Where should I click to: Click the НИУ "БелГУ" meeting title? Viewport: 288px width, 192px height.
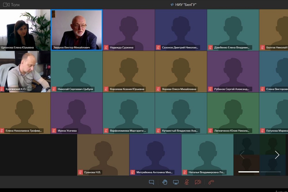(x=186, y=5)
